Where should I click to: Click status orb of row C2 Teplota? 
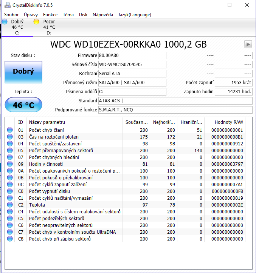coord(10,205)
